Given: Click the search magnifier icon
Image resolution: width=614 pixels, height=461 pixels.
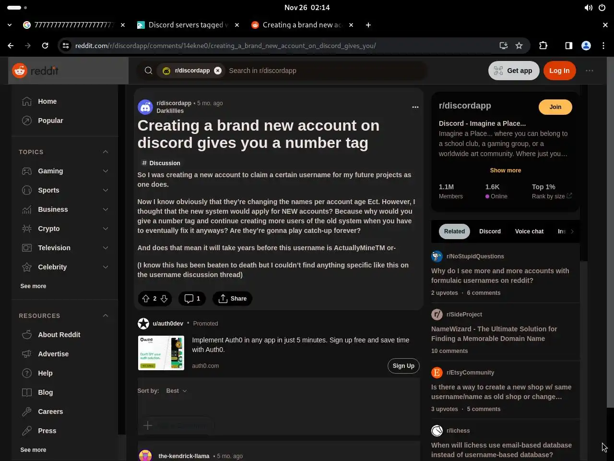Looking at the screenshot, I should pos(148,71).
